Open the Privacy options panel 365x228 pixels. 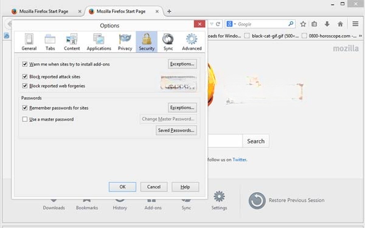(125, 42)
